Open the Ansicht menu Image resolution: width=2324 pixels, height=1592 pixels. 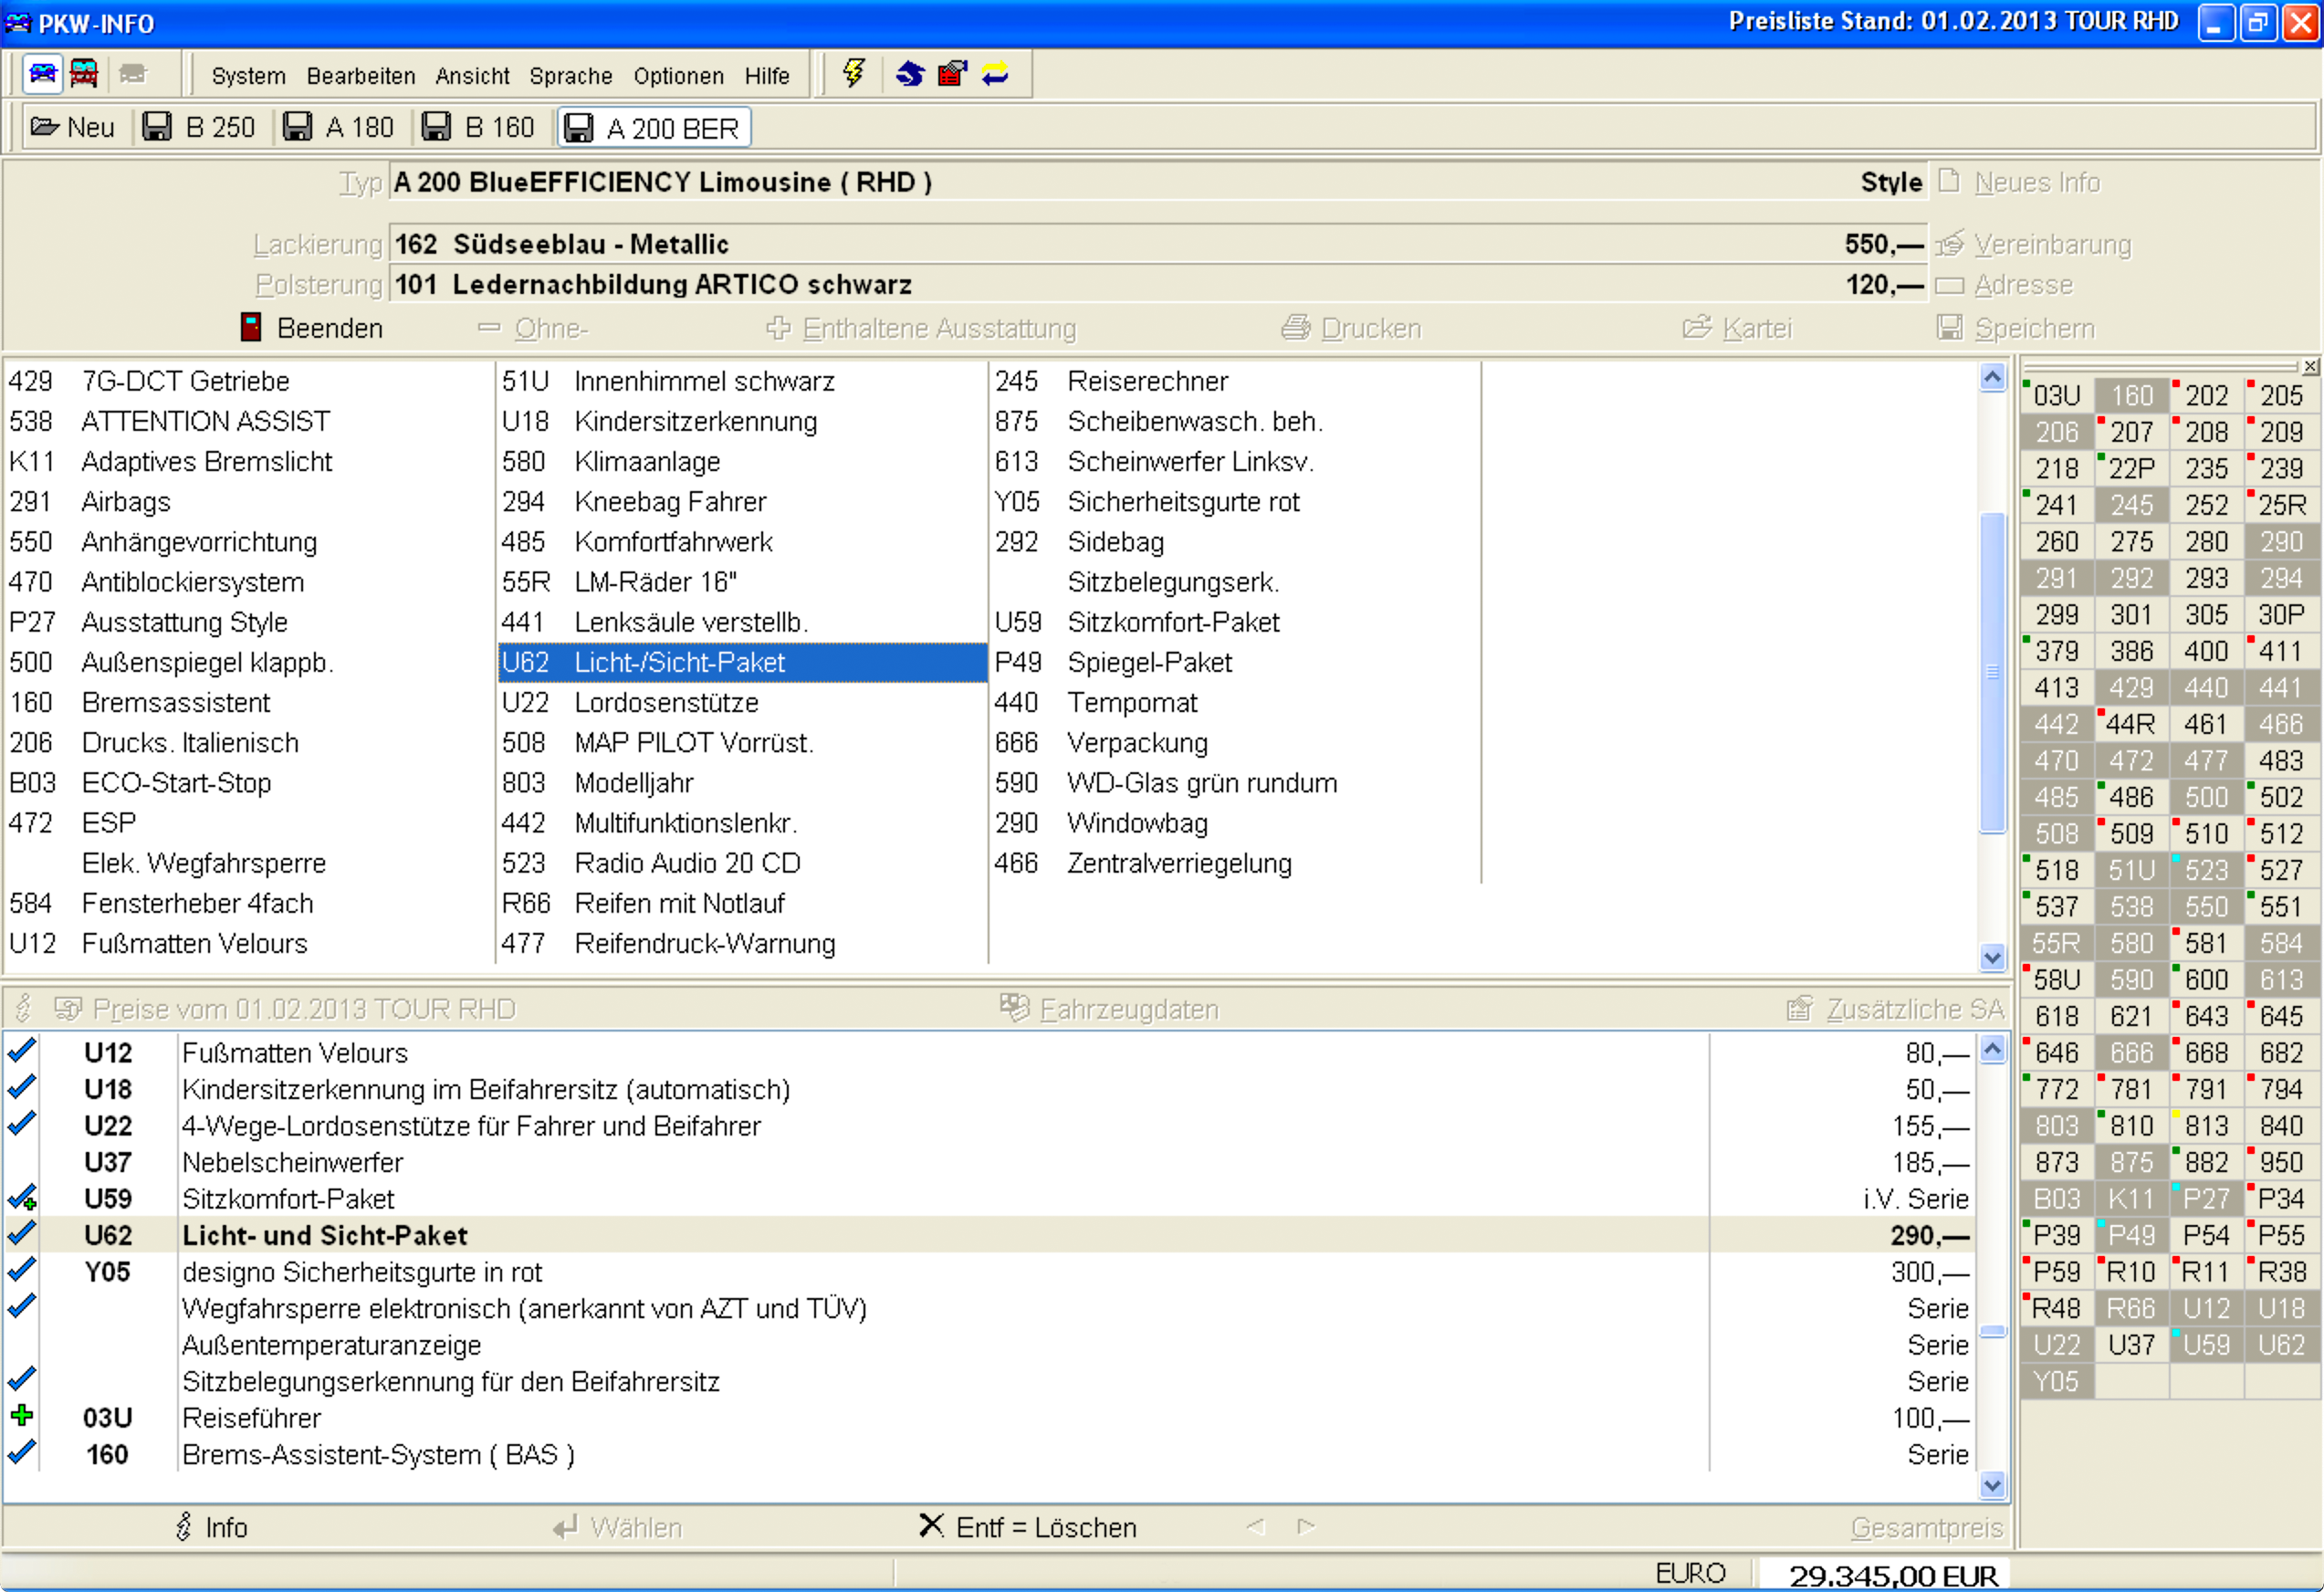coord(472,75)
